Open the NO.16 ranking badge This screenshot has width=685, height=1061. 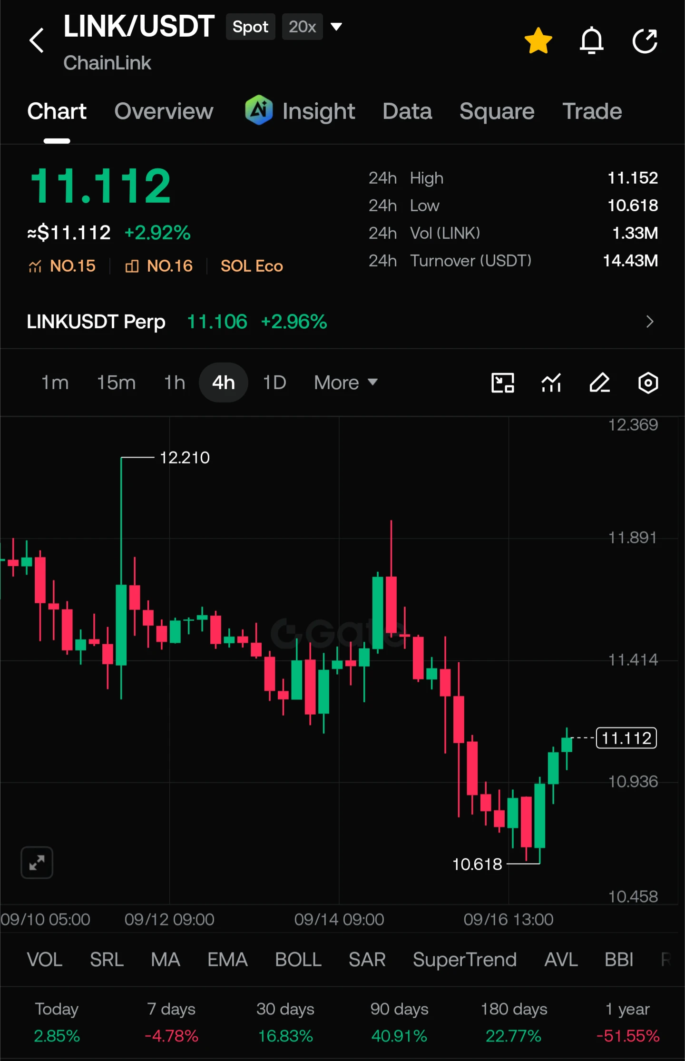[x=159, y=266]
